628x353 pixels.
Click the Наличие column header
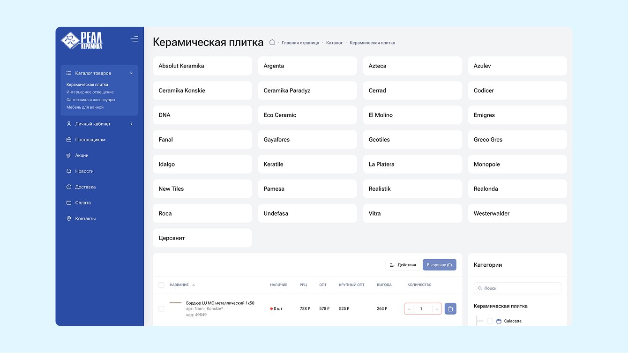pyautogui.click(x=279, y=285)
